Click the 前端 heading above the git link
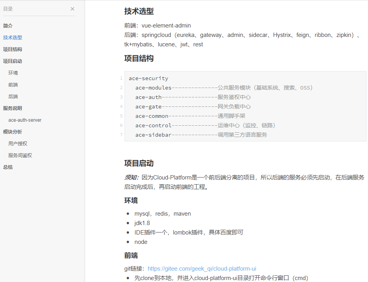 pos(131,256)
